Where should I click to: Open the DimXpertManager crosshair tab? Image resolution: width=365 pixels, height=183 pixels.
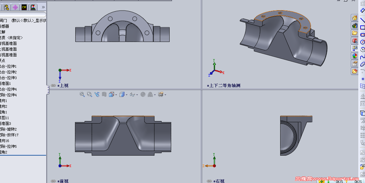tap(15, 7)
